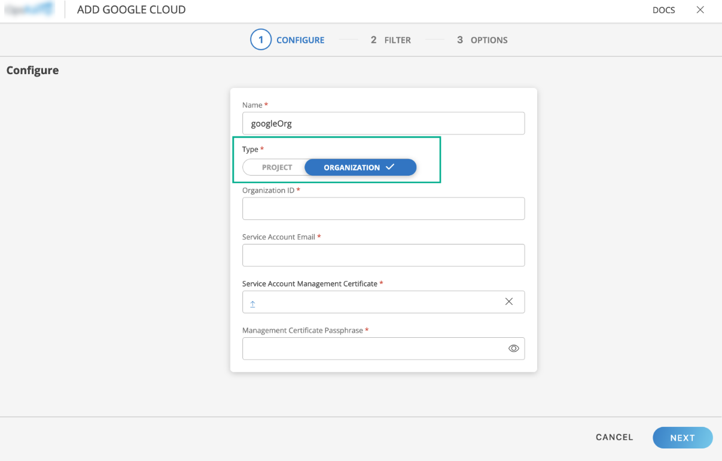Select the ORGANIZATION type option
The height and width of the screenshot is (461, 722).
360,167
